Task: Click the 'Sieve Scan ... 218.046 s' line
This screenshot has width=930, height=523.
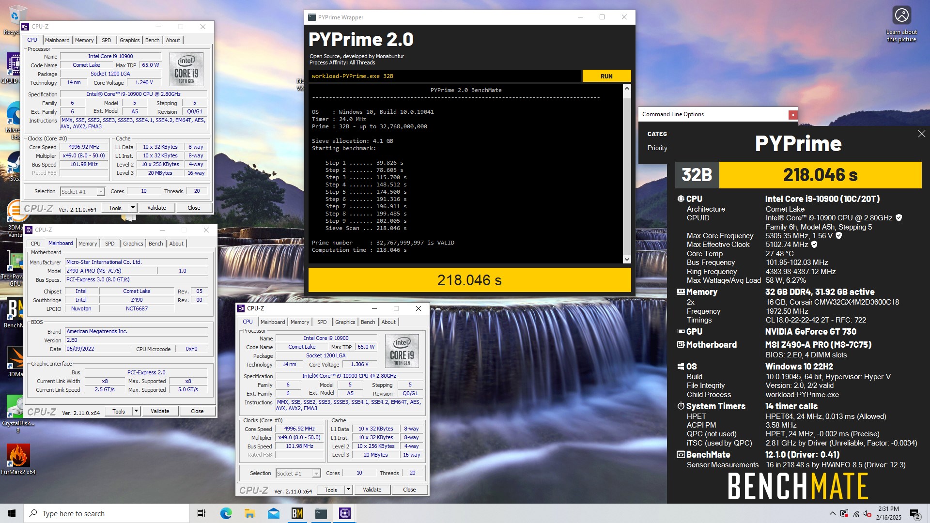Action: tap(366, 228)
